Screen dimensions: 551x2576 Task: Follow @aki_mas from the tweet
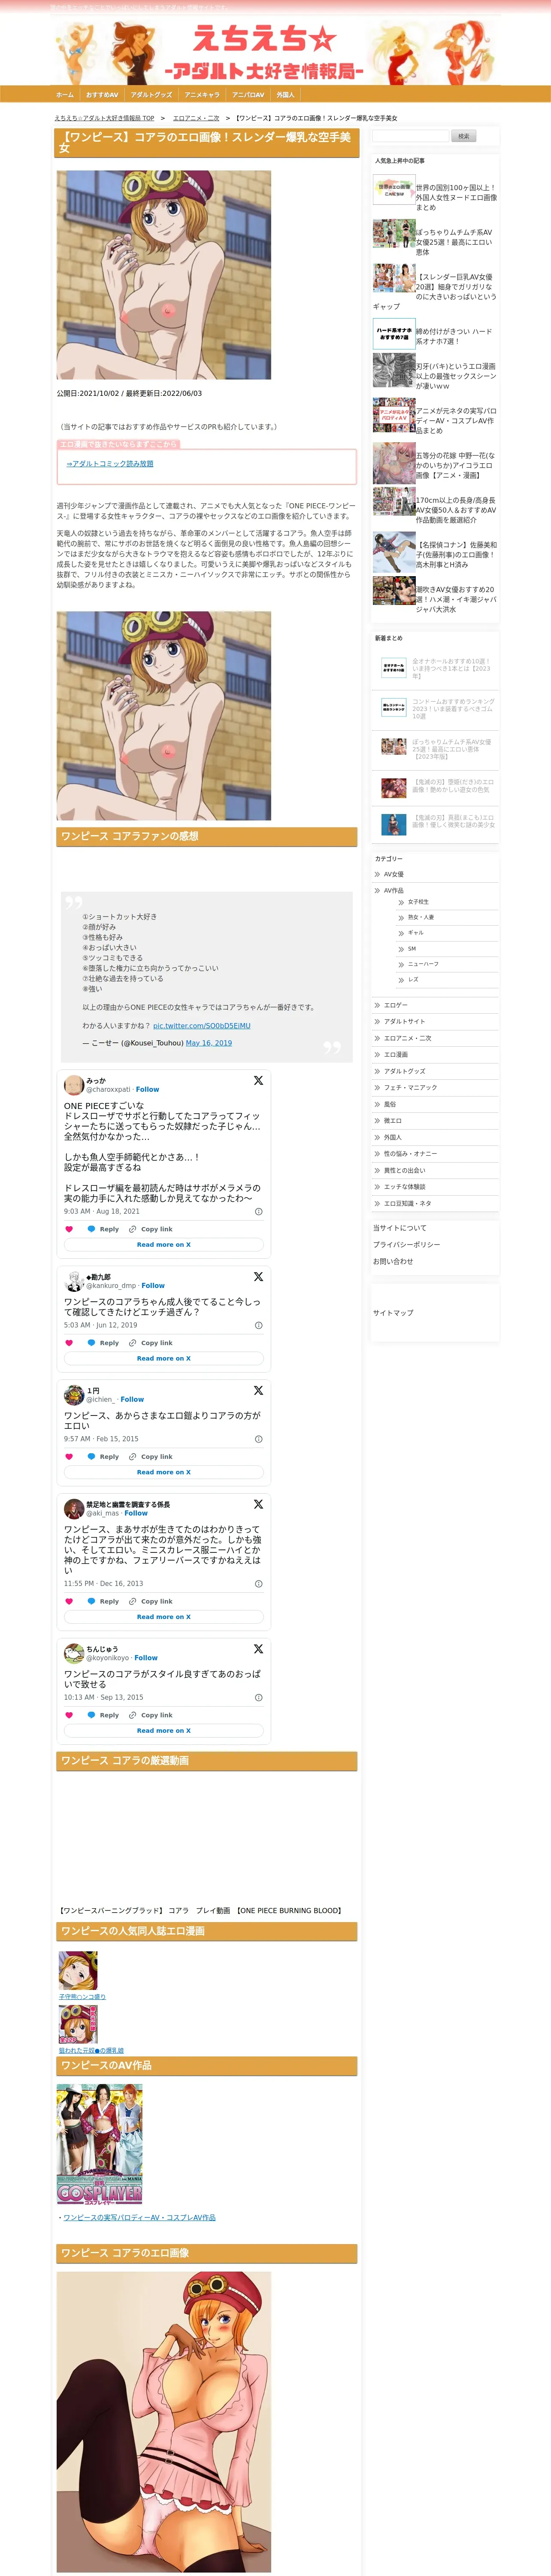(136, 1514)
